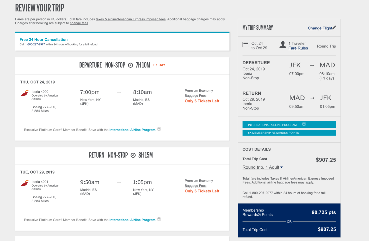The width and height of the screenshot is (369, 241).
Task: Open Baggage Fees for the return flight
Action: click(195, 186)
